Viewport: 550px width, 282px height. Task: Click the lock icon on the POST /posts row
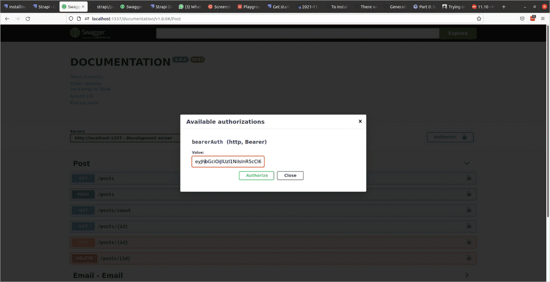(469, 194)
